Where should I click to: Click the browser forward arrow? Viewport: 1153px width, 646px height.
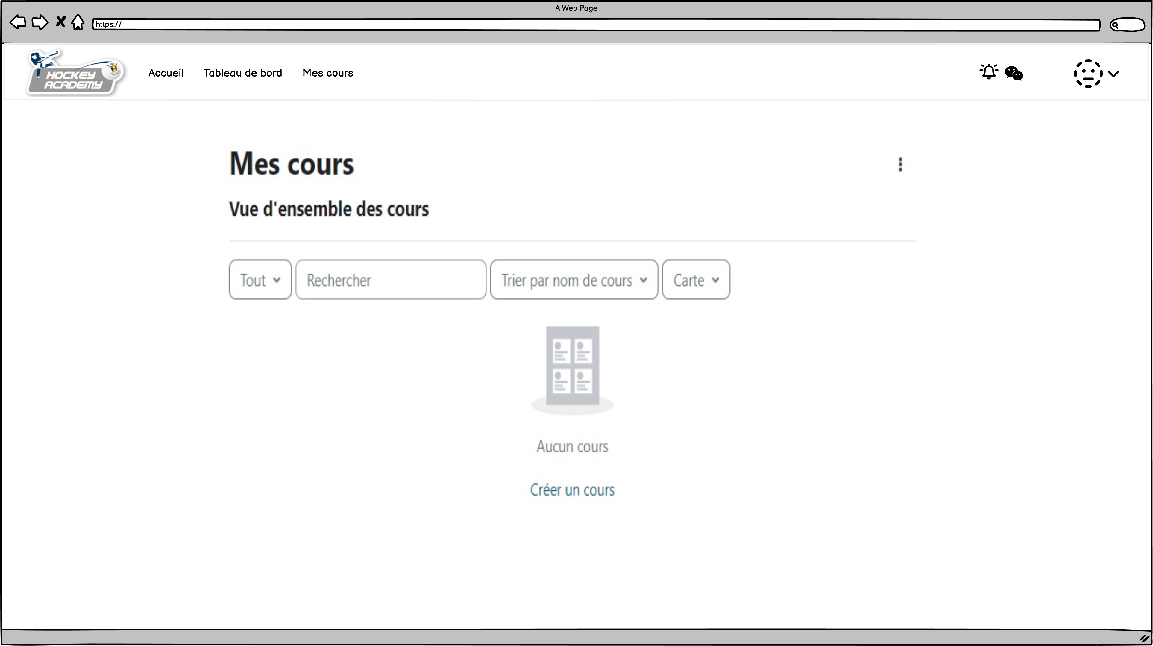[x=40, y=22]
